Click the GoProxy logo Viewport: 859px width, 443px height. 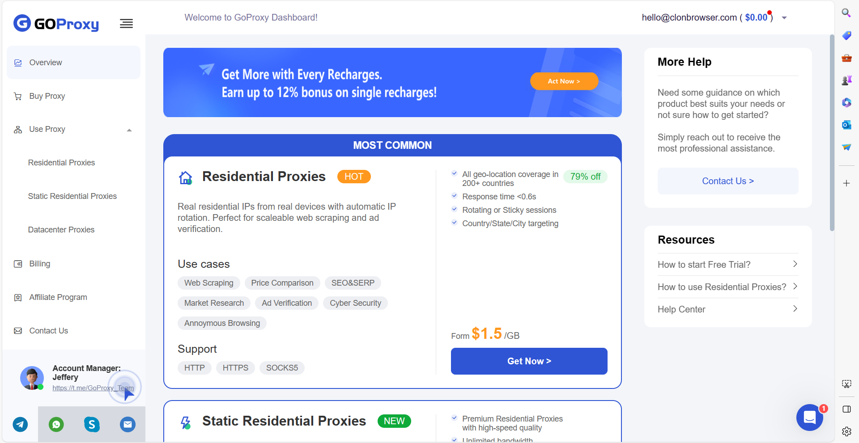(x=56, y=23)
